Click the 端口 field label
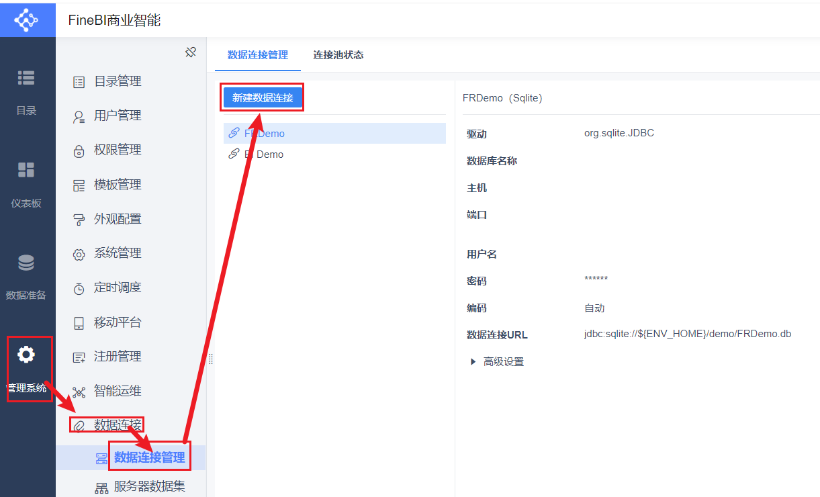The width and height of the screenshot is (820, 497). click(477, 215)
